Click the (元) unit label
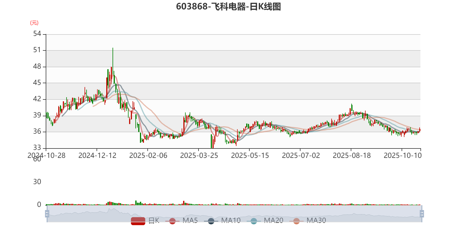 click(x=34, y=23)
